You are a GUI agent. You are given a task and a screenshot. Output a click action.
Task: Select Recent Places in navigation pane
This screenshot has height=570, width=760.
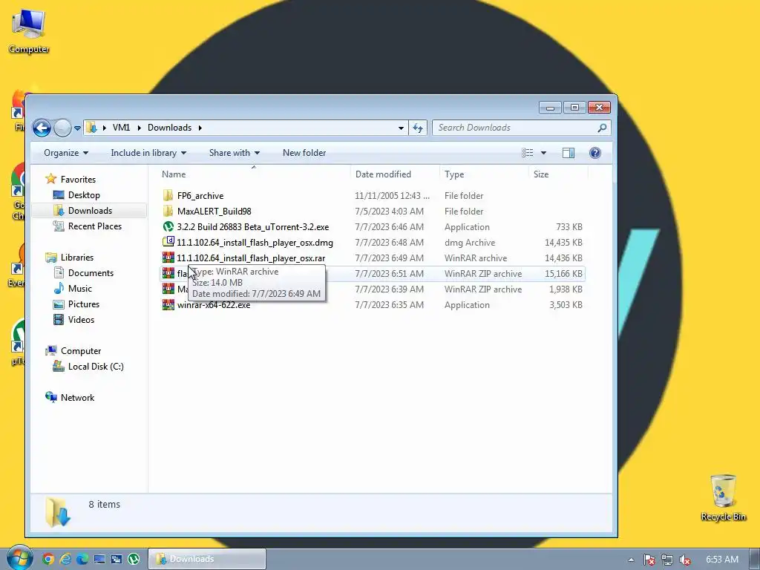coord(94,226)
